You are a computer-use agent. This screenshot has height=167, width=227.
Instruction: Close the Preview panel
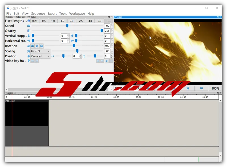[x=220, y=17]
